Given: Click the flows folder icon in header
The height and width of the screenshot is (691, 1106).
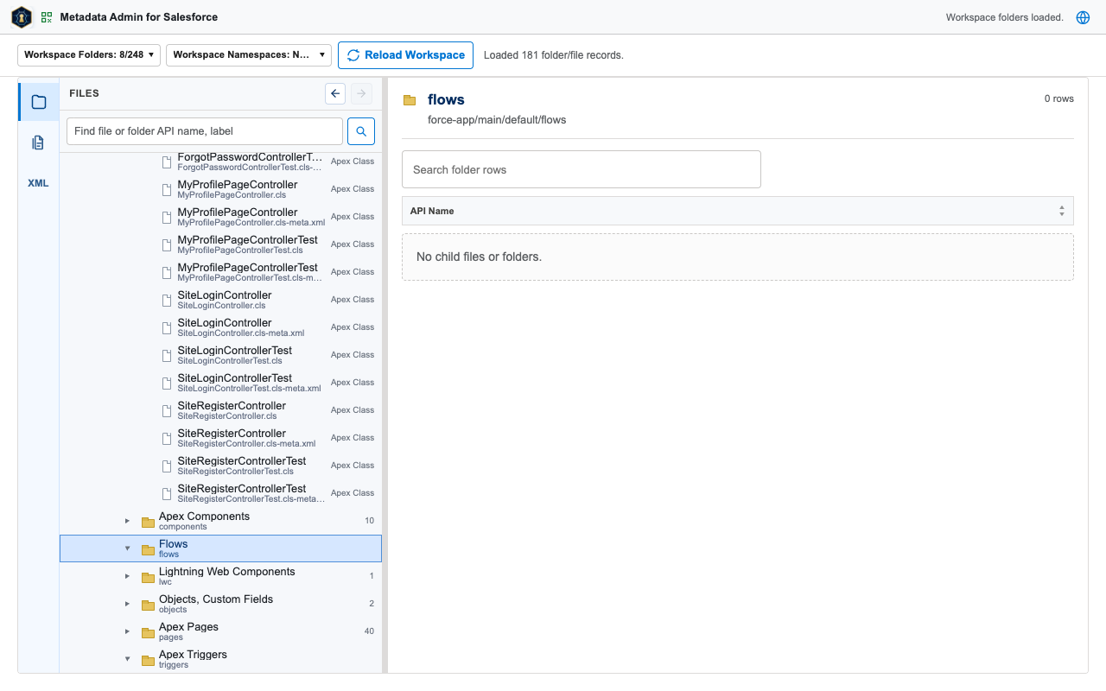Looking at the screenshot, I should coord(410,100).
